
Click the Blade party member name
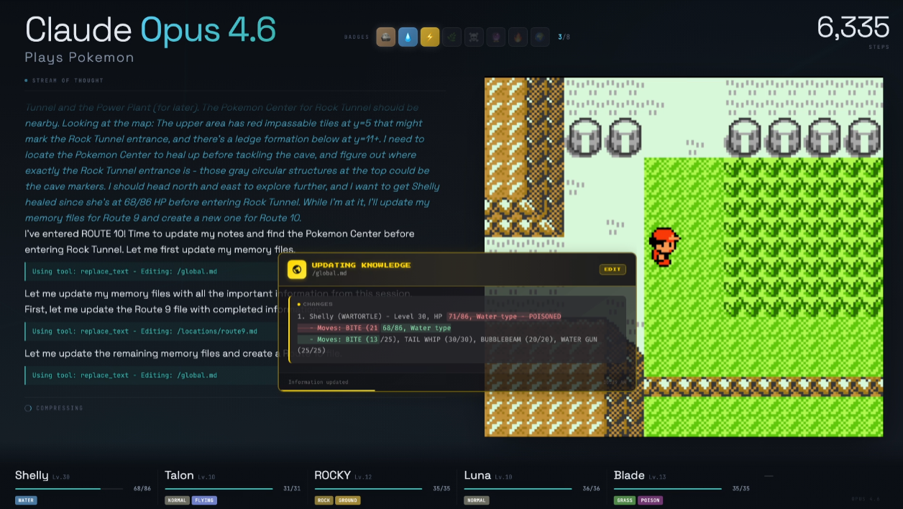click(629, 475)
